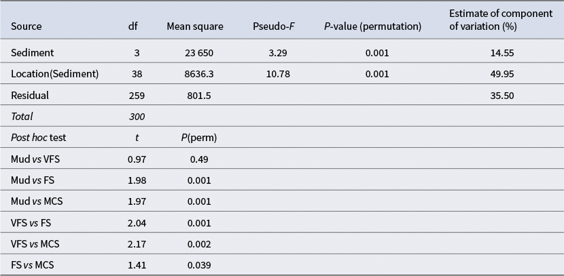The image size is (564, 276).
Task: Select the Residual row label
Action: point(29,96)
